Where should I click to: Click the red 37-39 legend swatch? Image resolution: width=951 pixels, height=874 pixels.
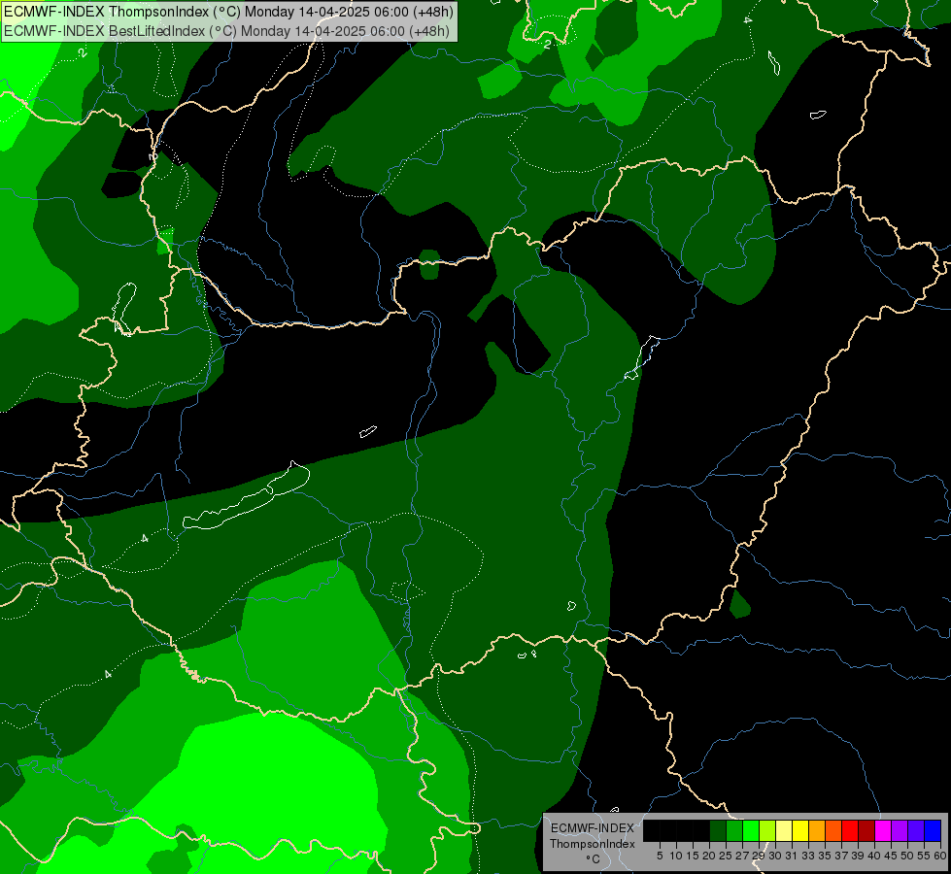click(x=850, y=830)
